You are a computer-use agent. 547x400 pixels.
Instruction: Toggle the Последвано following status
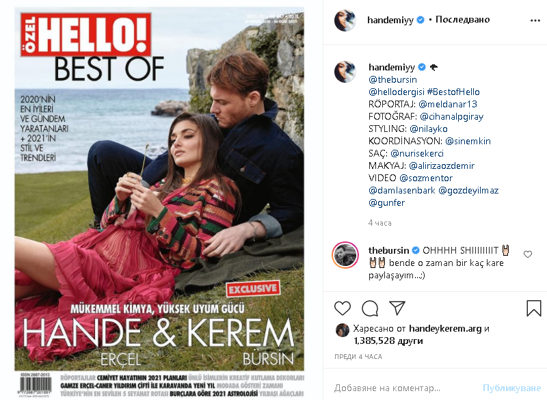point(463,20)
